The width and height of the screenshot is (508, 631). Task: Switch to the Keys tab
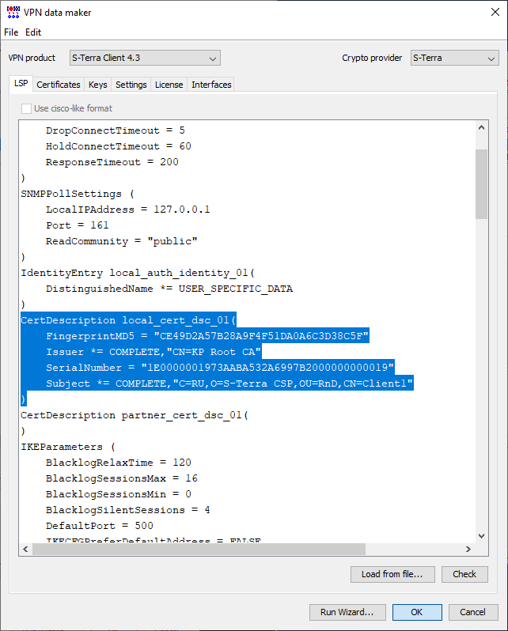(97, 85)
